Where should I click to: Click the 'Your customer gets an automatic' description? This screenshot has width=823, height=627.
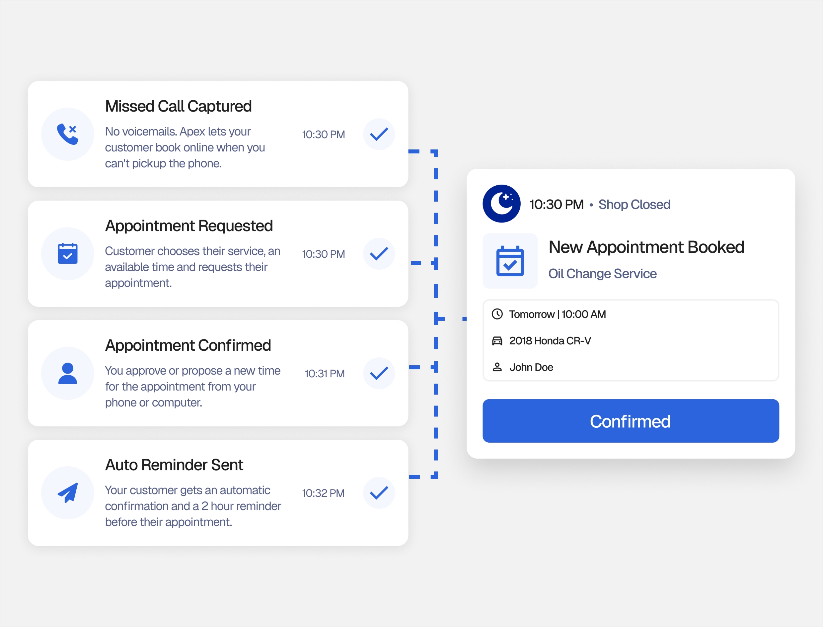(x=193, y=506)
